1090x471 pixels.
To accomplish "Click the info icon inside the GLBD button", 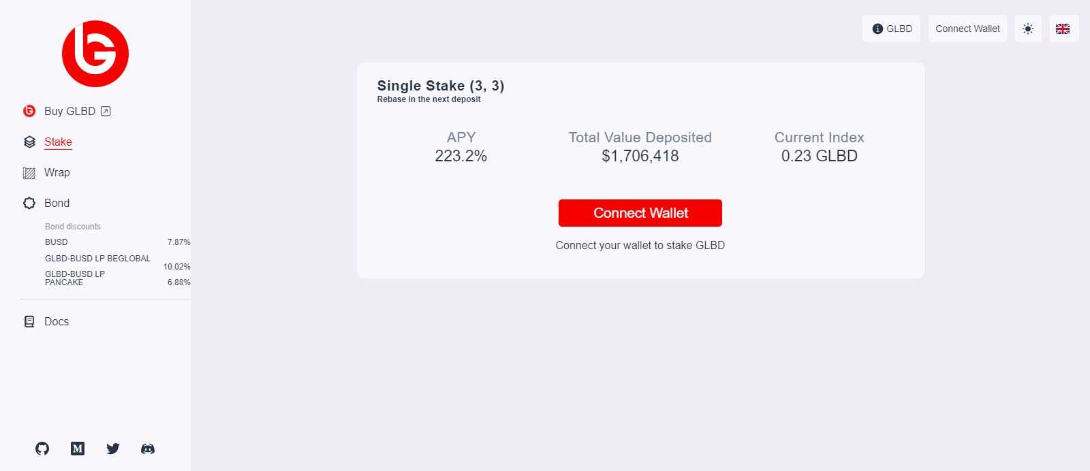I will [877, 29].
